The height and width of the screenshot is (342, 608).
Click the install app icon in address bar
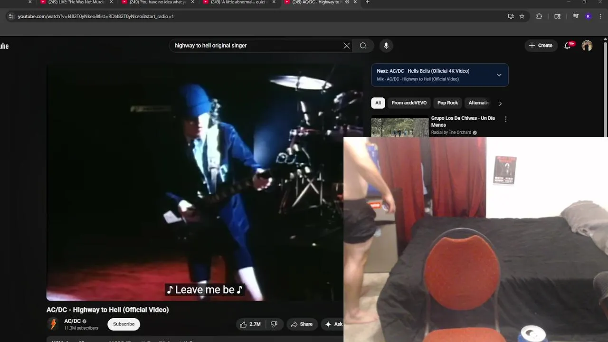pyautogui.click(x=511, y=16)
